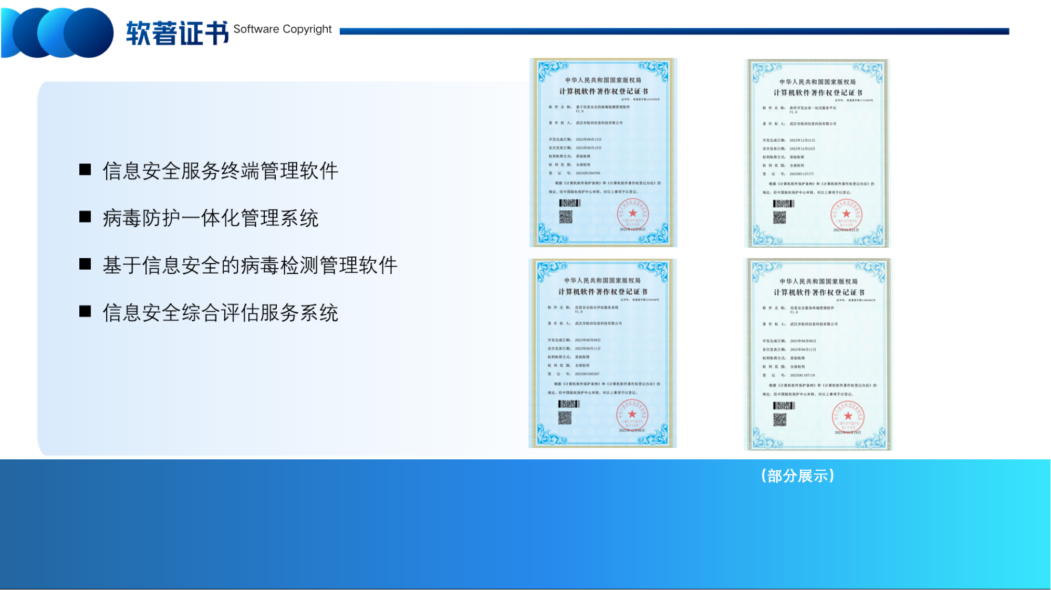Click the dark blue header divider line
1051x590 pixels.
pos(674,31)
